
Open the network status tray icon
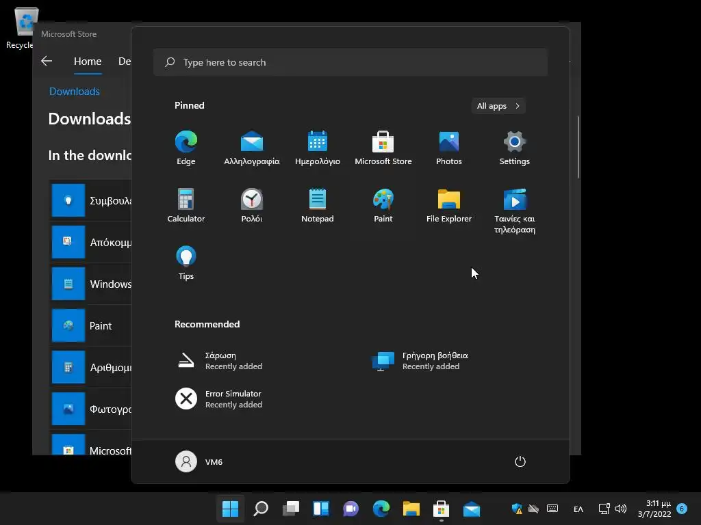pyautogui.click(x=604, y=509)
